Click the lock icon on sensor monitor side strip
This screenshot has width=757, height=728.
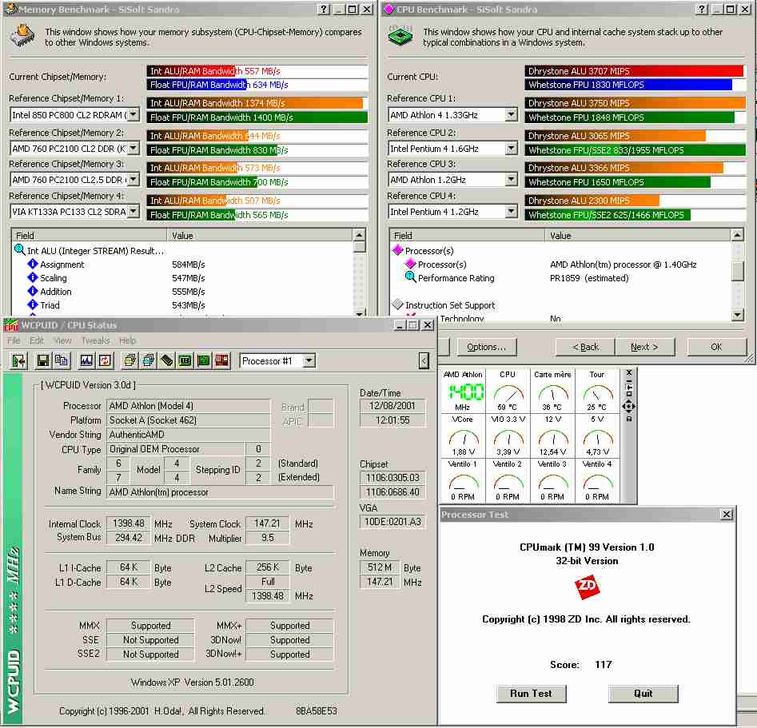coord(629,419)
